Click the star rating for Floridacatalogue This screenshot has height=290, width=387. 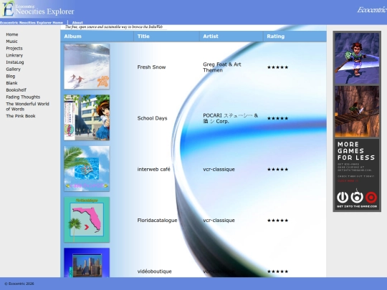(x=277, y=221)
